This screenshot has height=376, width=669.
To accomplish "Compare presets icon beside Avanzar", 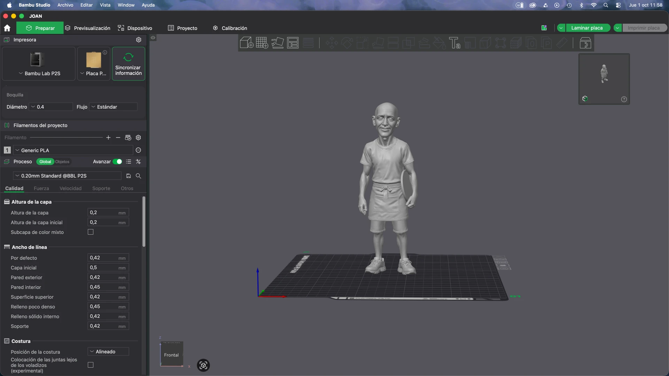I will click(x=138, y=162).
